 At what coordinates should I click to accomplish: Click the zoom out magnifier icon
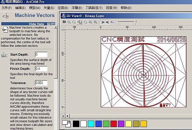point(74,22)
